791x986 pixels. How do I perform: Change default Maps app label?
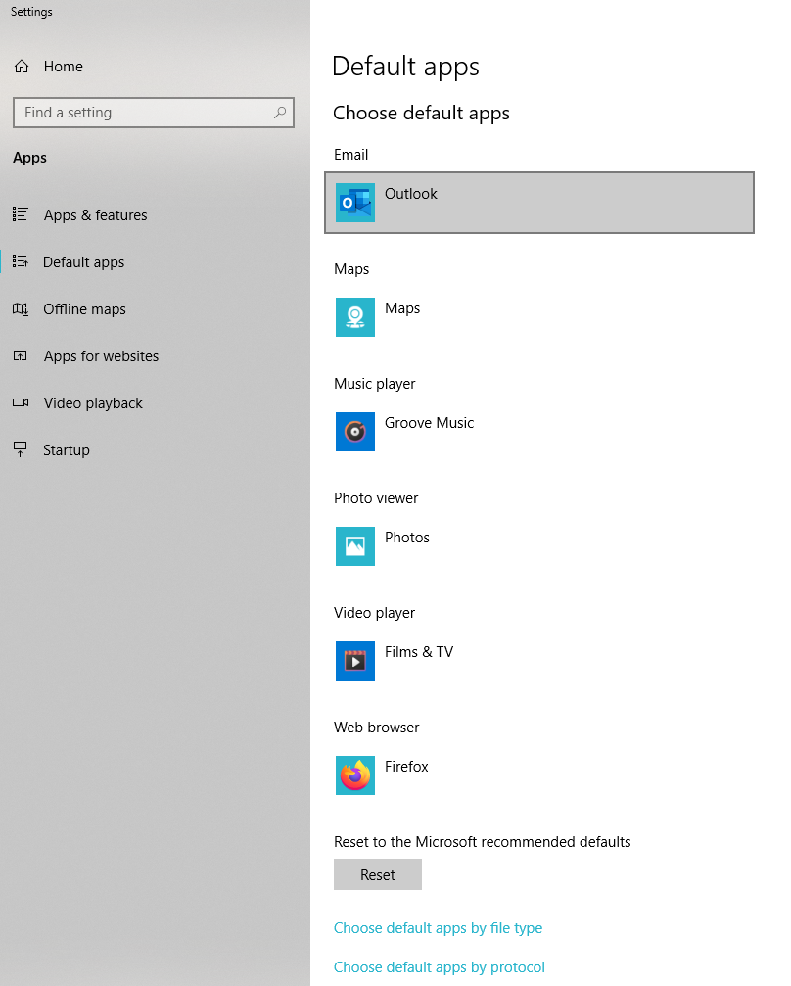pyautogui.click(x=401, y=308)
